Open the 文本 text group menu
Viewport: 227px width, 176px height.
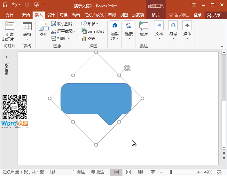(159, 30)
